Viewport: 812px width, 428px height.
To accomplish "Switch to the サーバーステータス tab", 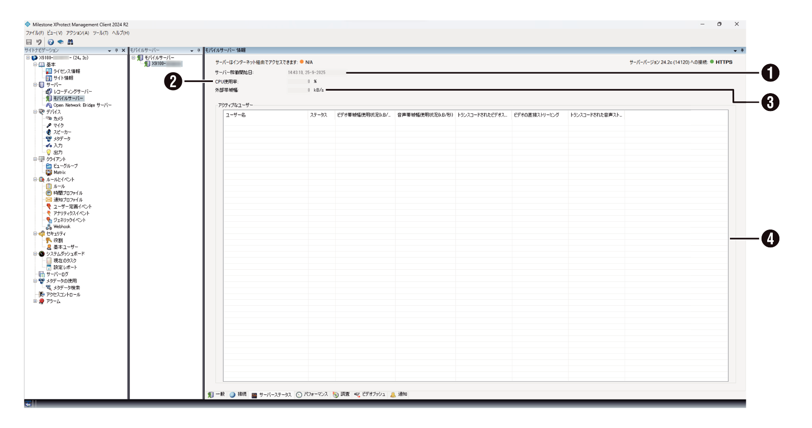I will [272, 395].
